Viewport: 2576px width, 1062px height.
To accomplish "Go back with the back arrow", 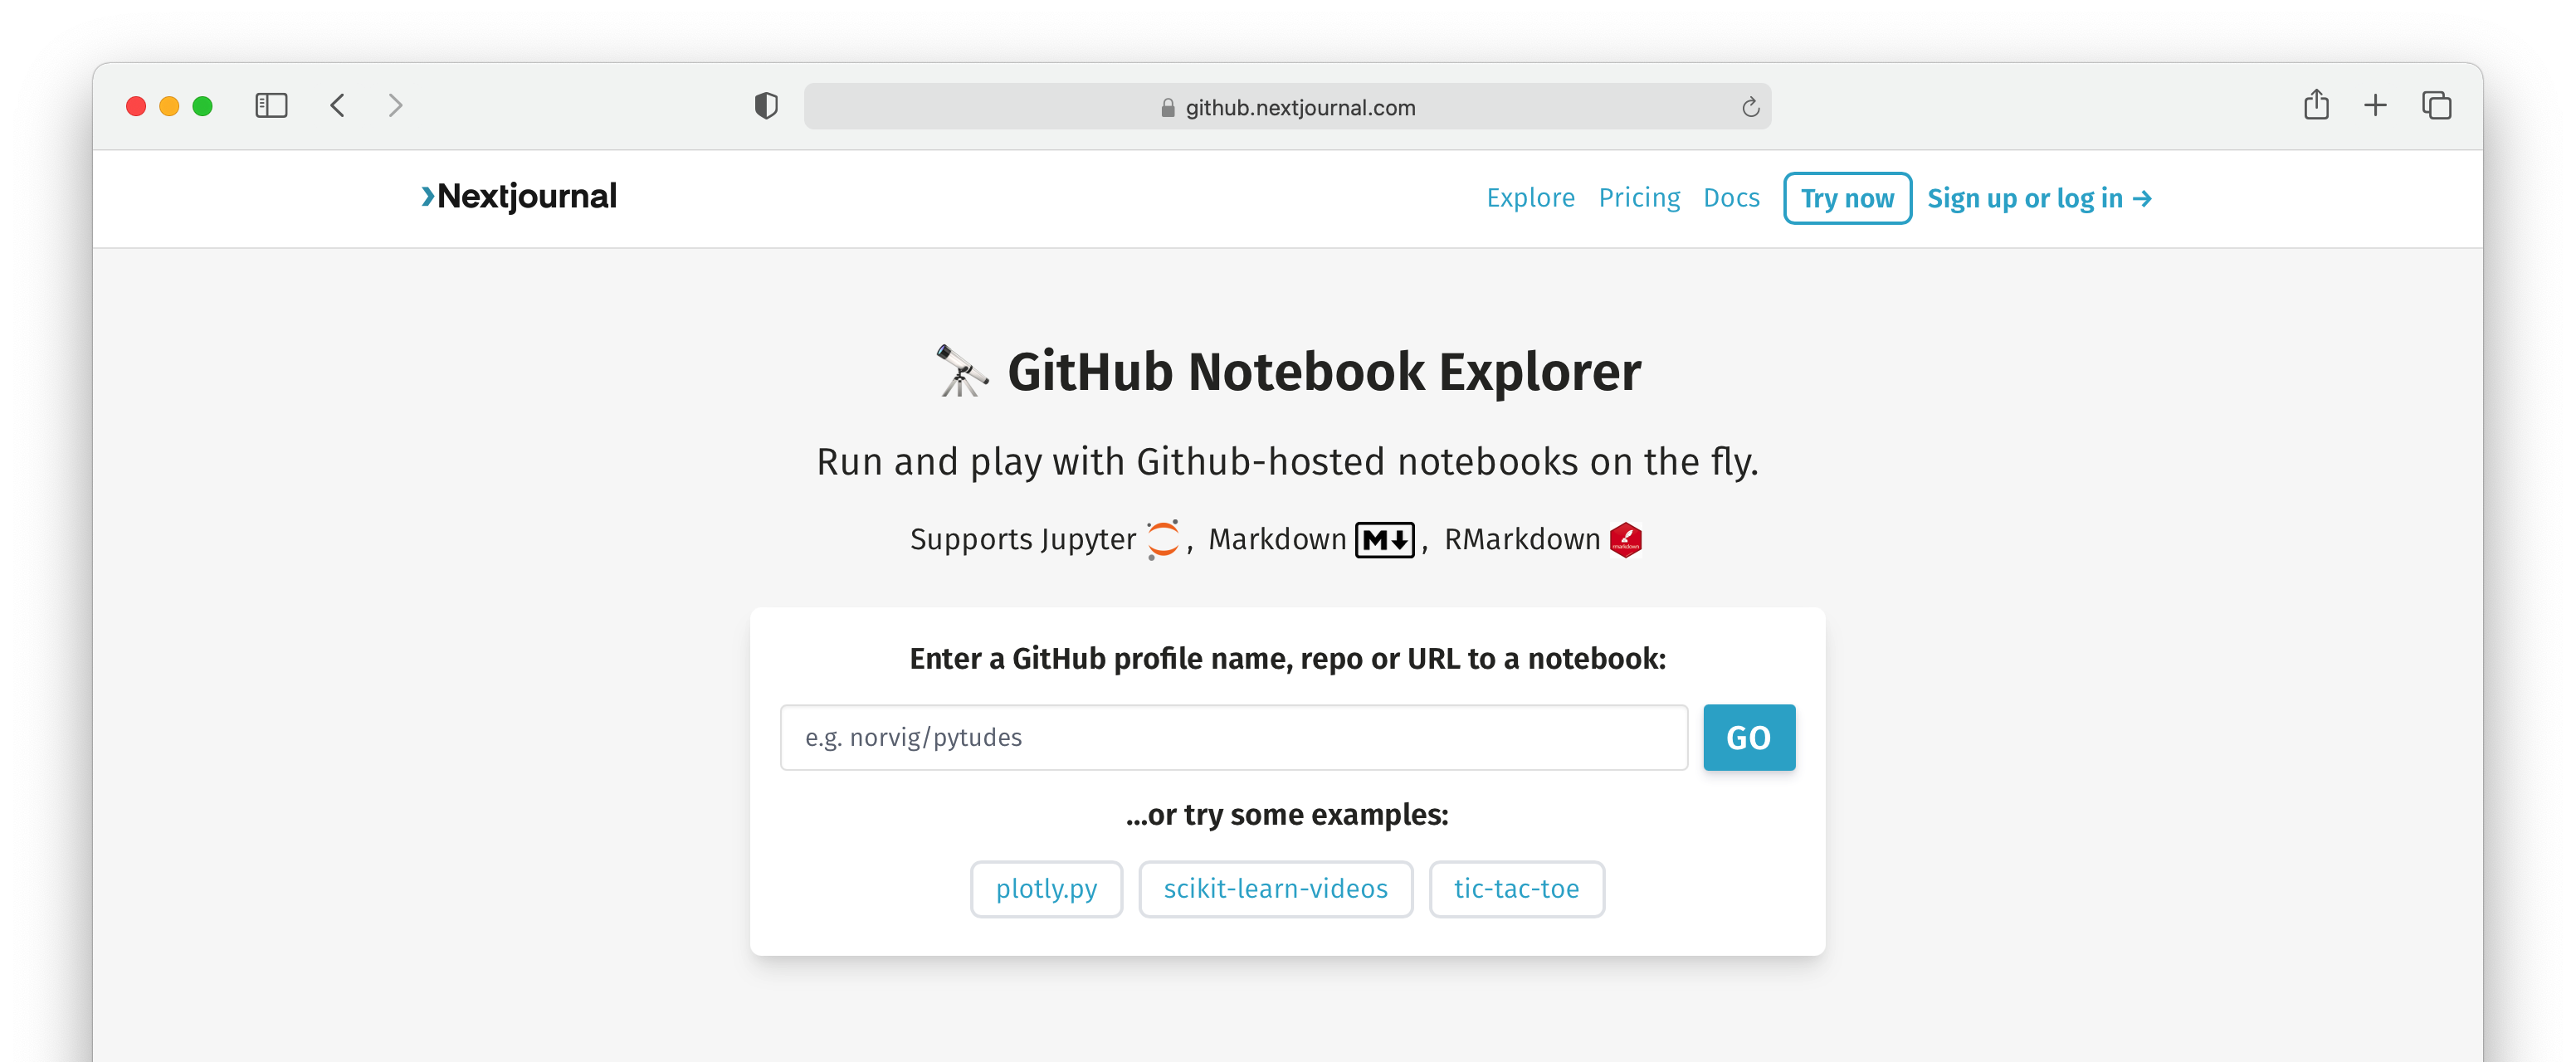I will click(x=338, y=106).
